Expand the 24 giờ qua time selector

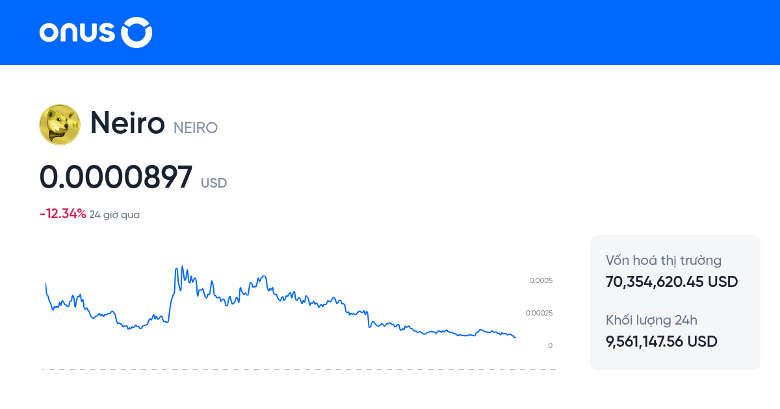click(x=115, y=214)
